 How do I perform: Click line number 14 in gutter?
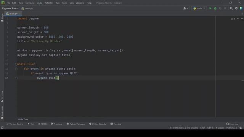pos(7,78)
